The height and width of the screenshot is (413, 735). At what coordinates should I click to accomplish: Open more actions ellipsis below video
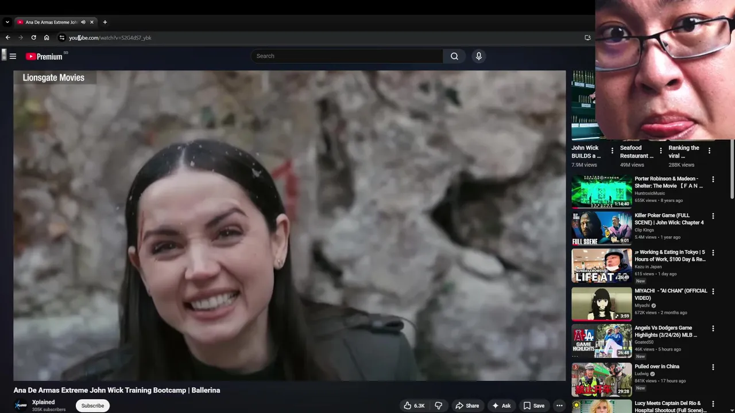tap(559, 406)
